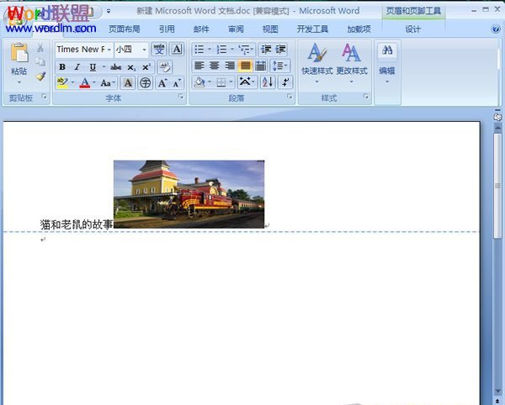The height and width of the screenshot is (405, 505).
Task: Expand the 小四 font size list
Action: [x=144, y=50]
